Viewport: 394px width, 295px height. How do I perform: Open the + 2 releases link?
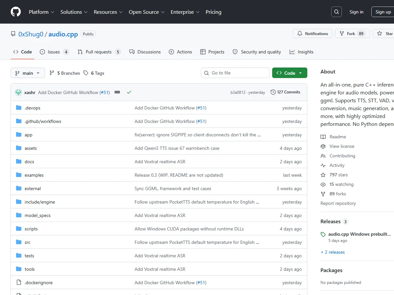click(333, 252)
